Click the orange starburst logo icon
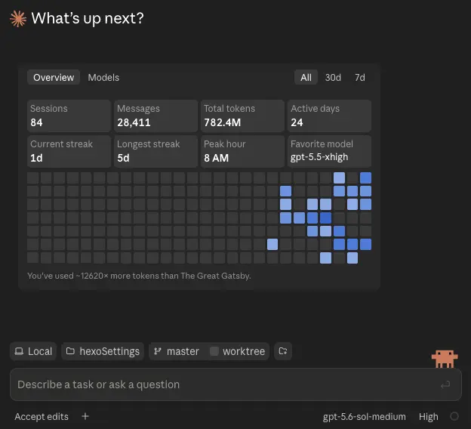Image resolution: width=471 pixels, height=429 pixels. click(x=18, y=19)
